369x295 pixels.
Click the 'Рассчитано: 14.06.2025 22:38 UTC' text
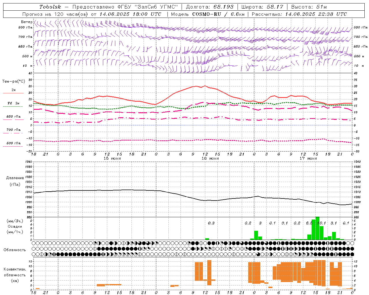[x=299, y=14]
